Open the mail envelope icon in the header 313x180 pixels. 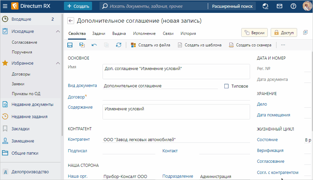(x=280, y=6)
